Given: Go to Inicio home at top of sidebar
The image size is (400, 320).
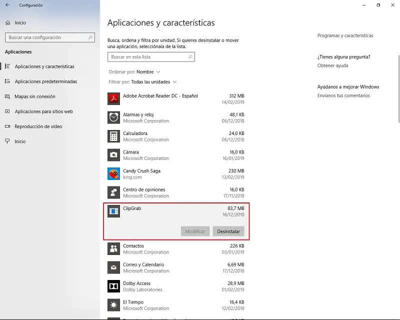Looking at the screenshot, I should 20,22.
